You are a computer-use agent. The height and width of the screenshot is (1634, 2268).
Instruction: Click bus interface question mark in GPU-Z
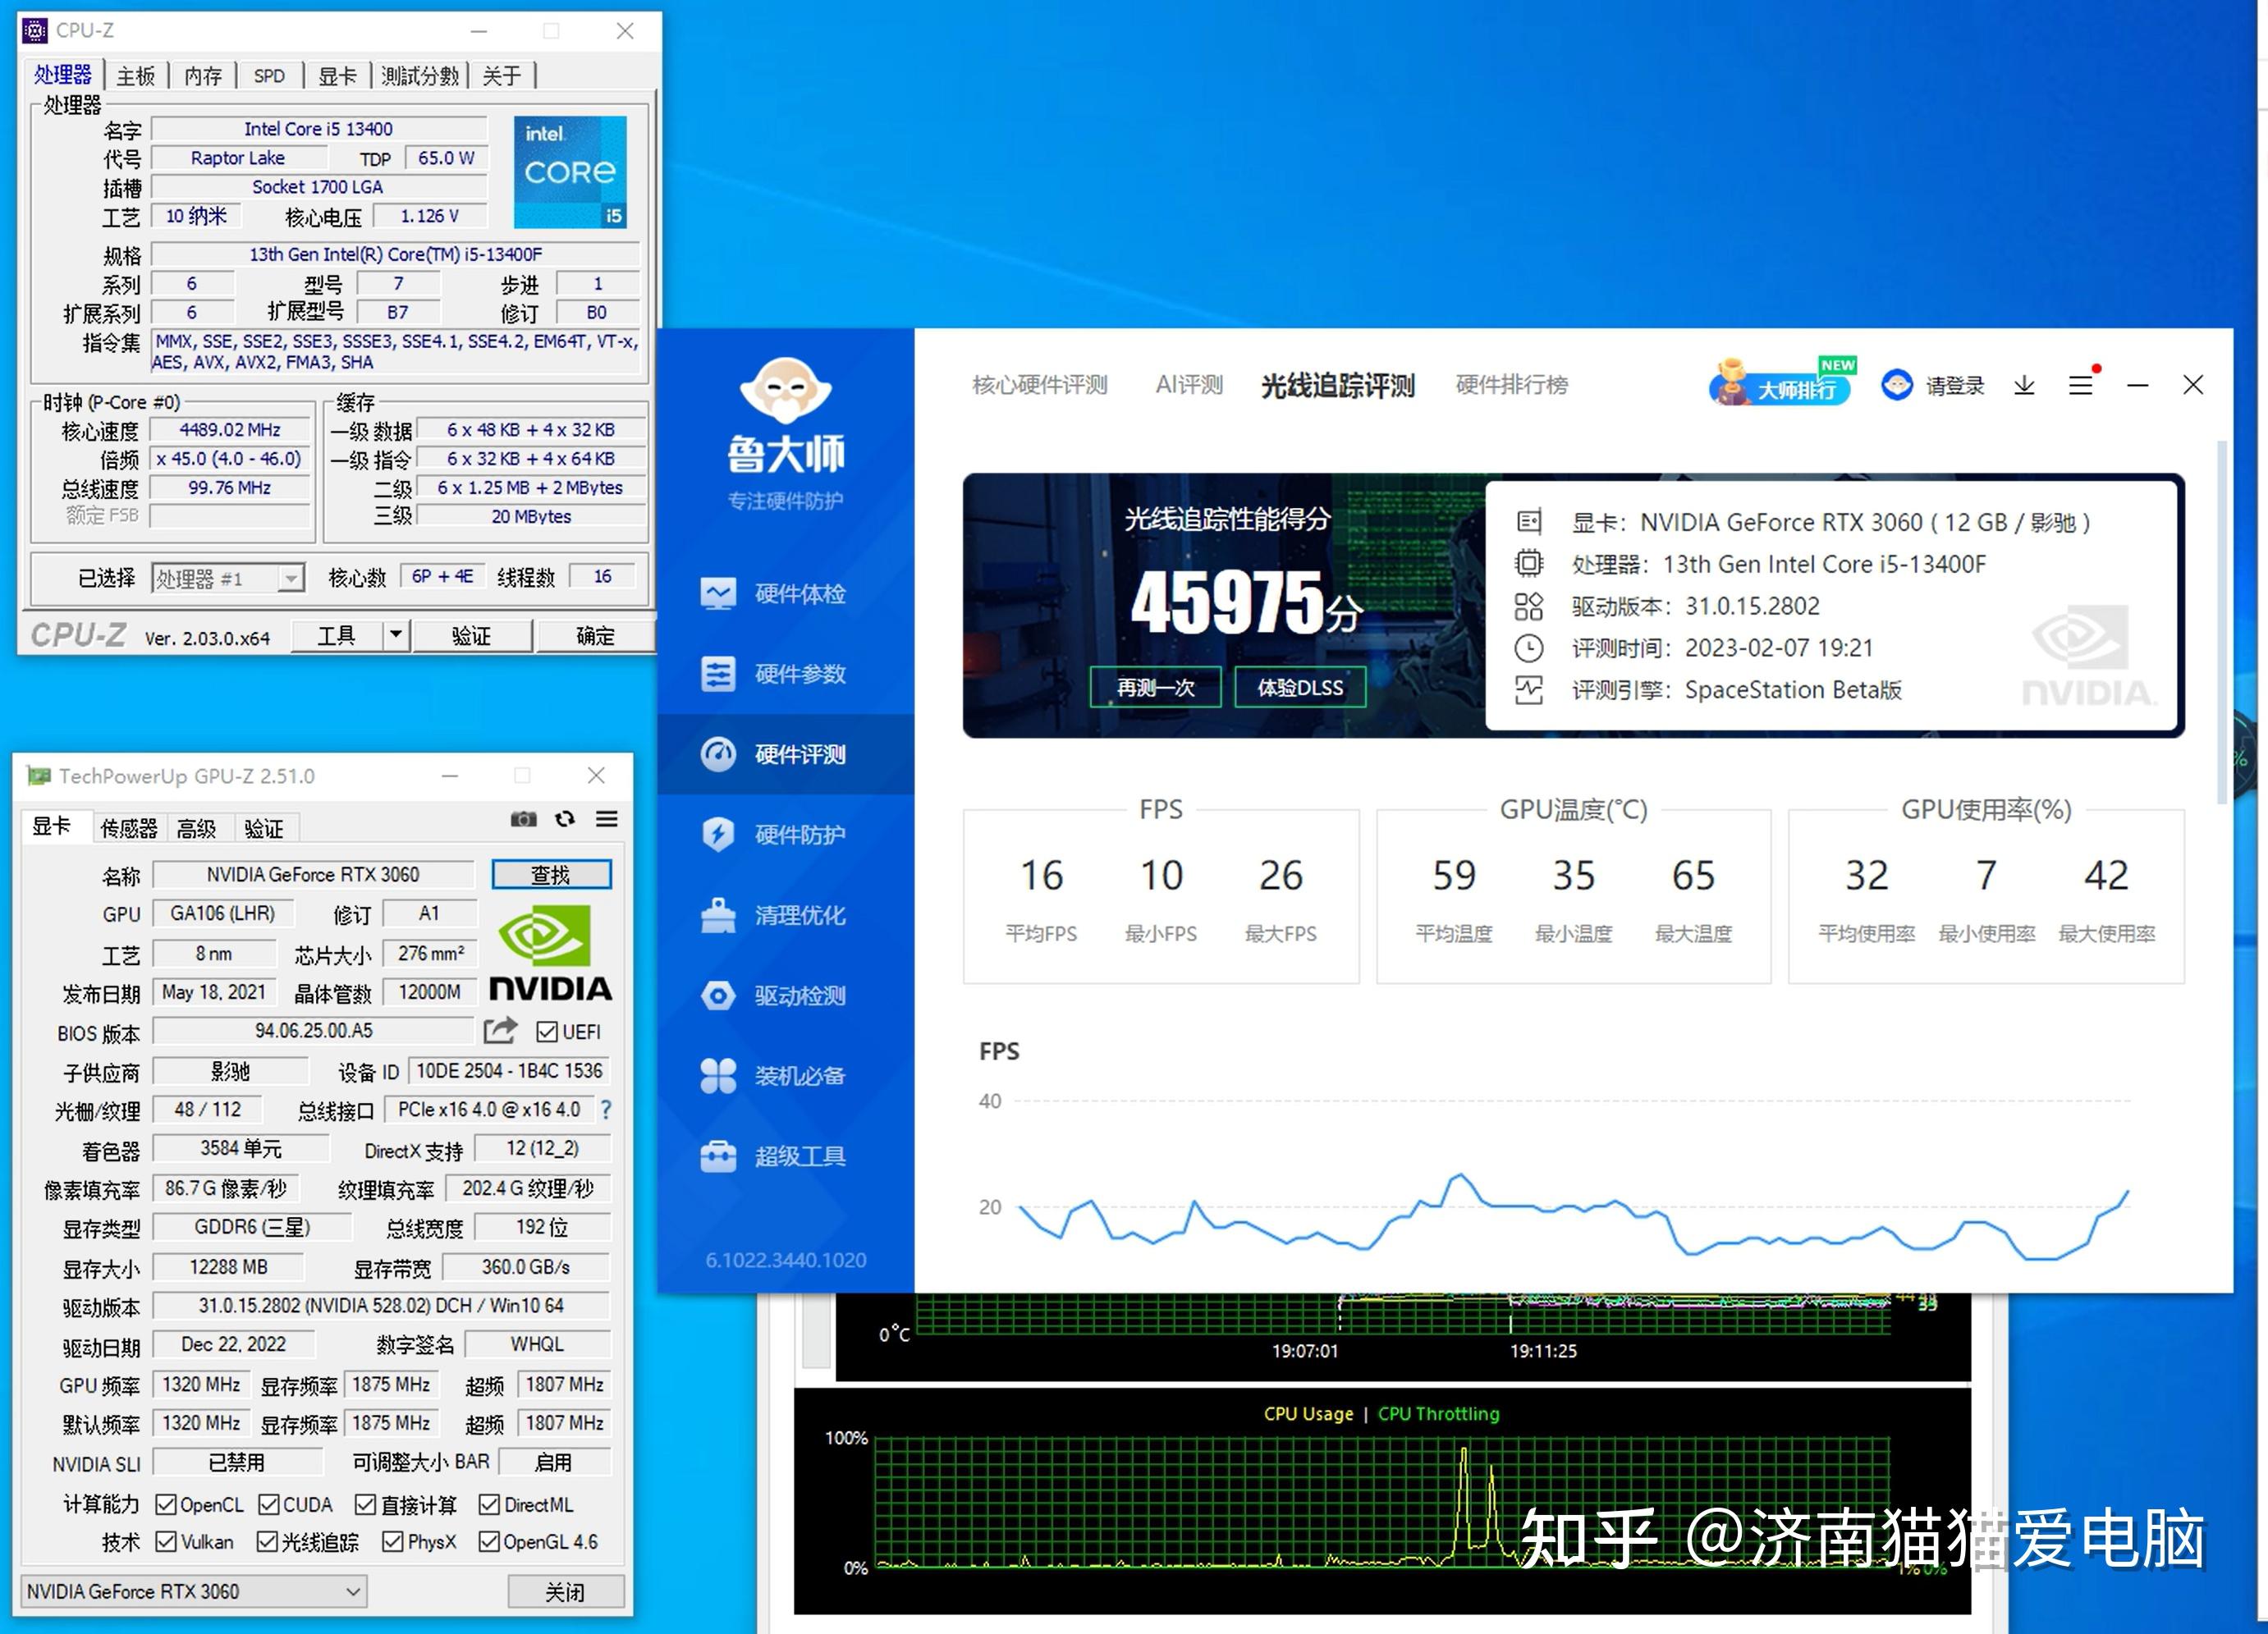click(x=606, y=1110)
